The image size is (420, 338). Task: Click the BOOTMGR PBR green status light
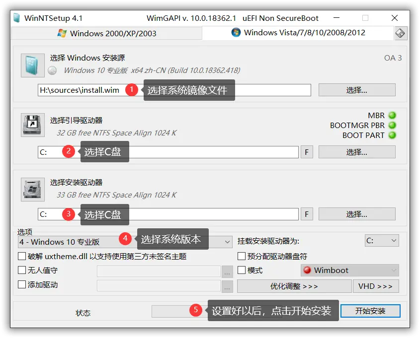click(392, 125)
